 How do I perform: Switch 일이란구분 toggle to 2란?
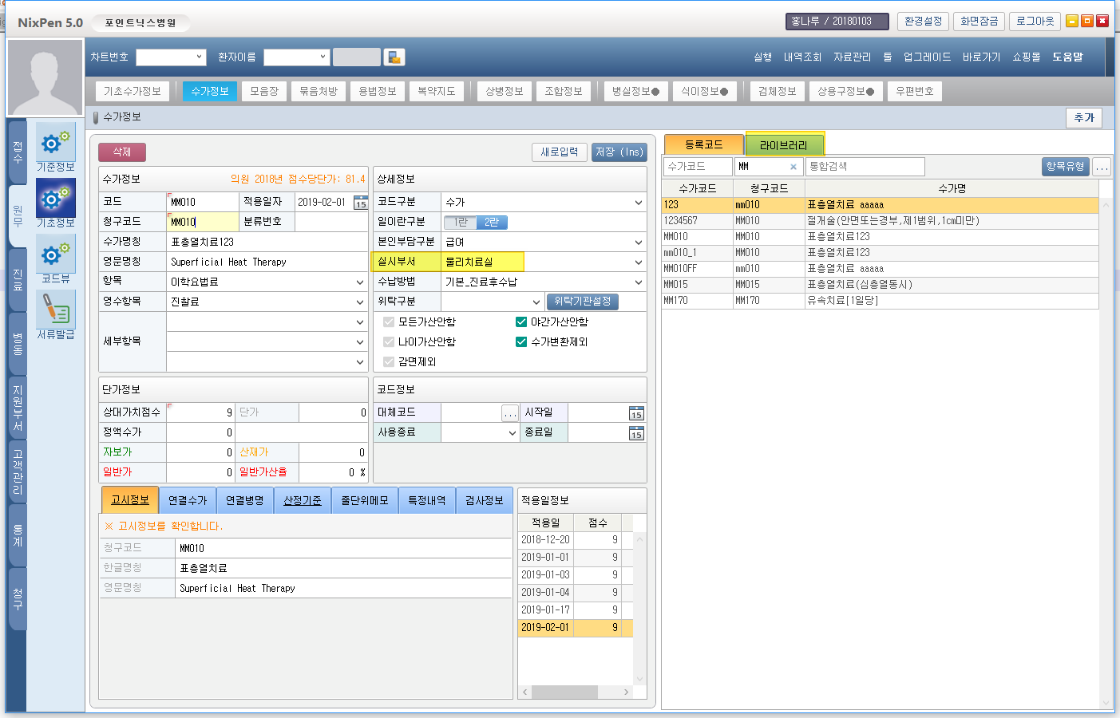coord(492,223)
